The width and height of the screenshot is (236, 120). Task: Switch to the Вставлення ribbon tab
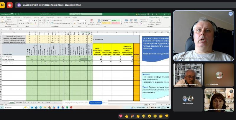click(x=17, y=17)
